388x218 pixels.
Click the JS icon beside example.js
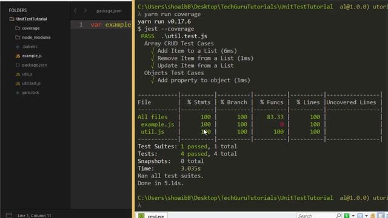pos(18,56)
